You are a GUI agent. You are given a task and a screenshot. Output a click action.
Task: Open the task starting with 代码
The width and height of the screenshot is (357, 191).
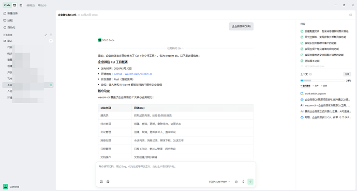tap(28, 47)
